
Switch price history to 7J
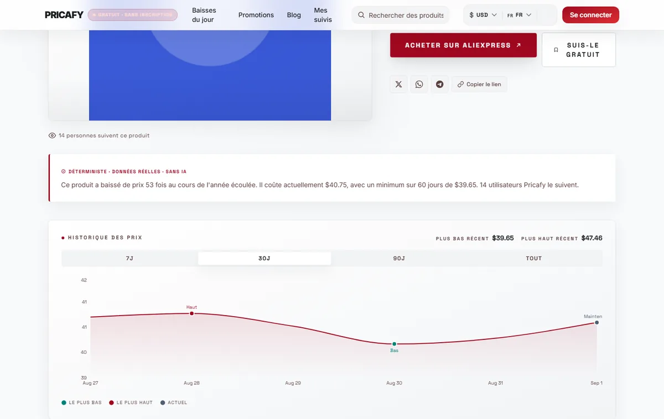coord(129,258)
